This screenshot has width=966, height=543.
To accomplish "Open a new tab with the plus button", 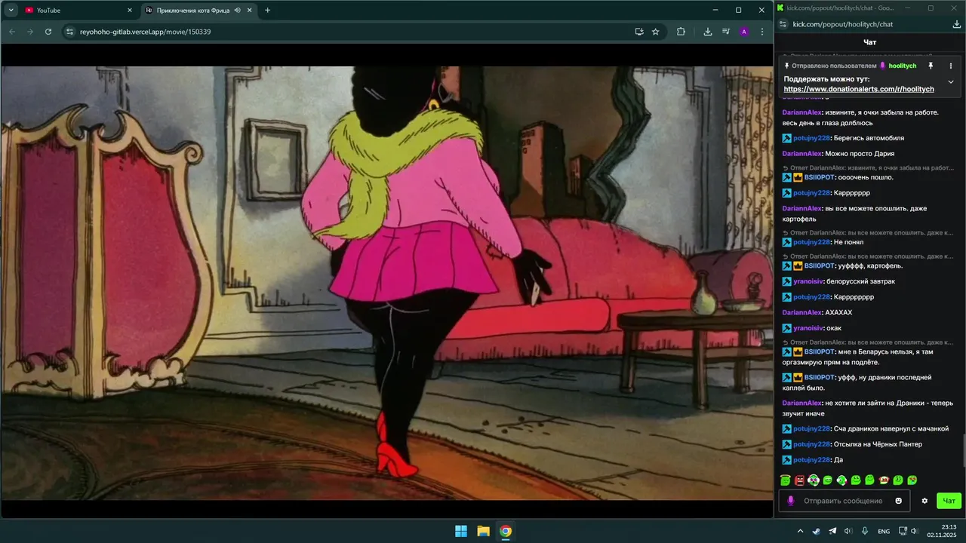I will pos(267,10).
